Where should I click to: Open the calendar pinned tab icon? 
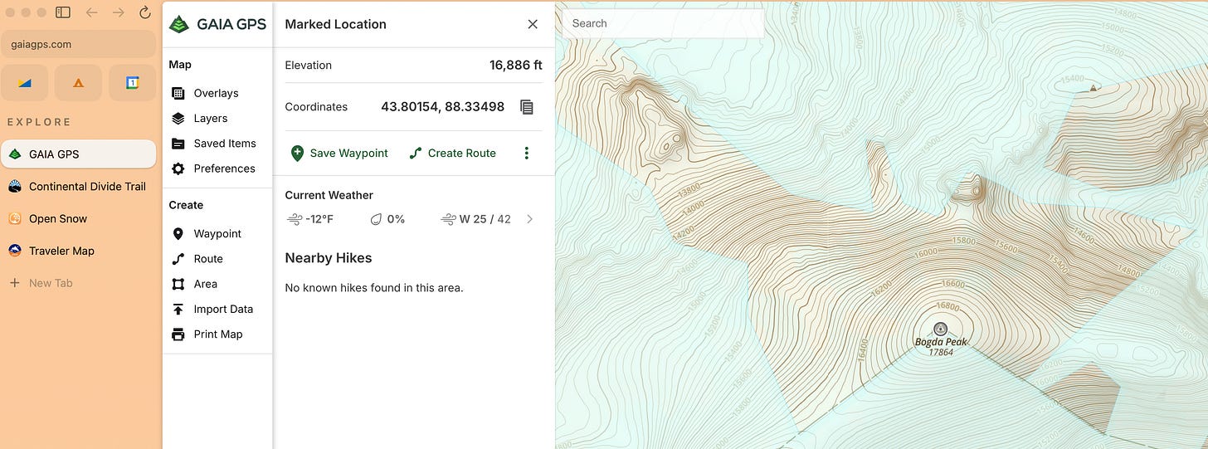(132, 82)
